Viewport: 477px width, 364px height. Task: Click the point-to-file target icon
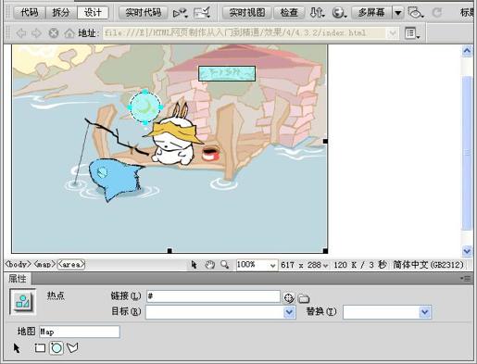[289, 298]
